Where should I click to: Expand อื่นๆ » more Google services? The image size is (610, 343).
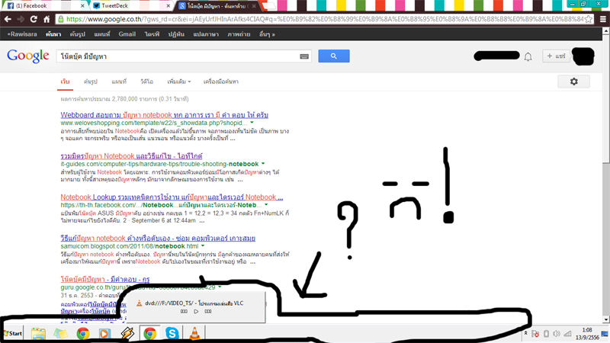pyautogui.click(x=268, y=34)
